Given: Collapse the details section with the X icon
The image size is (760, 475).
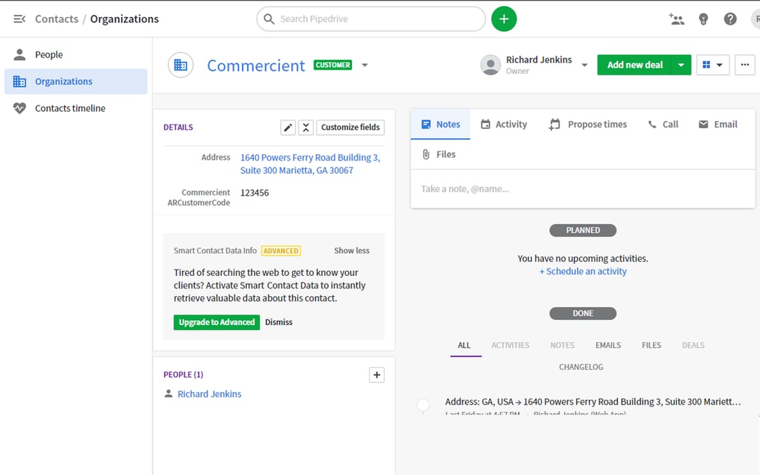Looking at the screenshot, I should (305, 127).
